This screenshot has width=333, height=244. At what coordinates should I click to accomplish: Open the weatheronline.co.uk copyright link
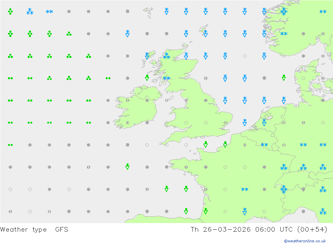[305, 241]
